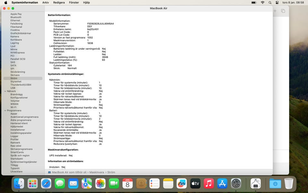Open the Photos app in dock

pyautogui.click(x=100, y=184)
